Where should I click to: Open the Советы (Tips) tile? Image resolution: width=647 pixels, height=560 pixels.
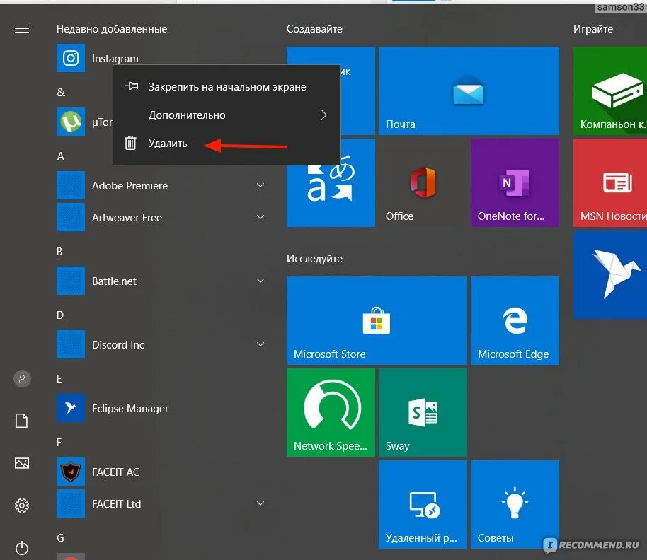tap(515, 503)
